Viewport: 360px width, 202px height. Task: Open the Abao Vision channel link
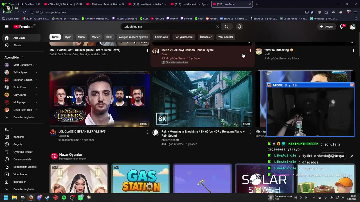coord(168,140)
